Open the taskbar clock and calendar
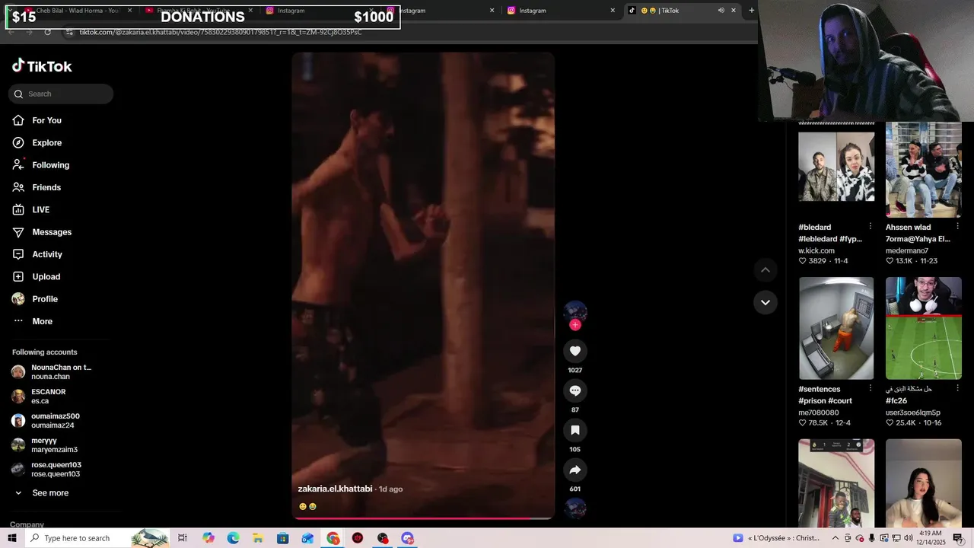Image resolution: width=974 pixels, height=548 pixels. (932, 538)
